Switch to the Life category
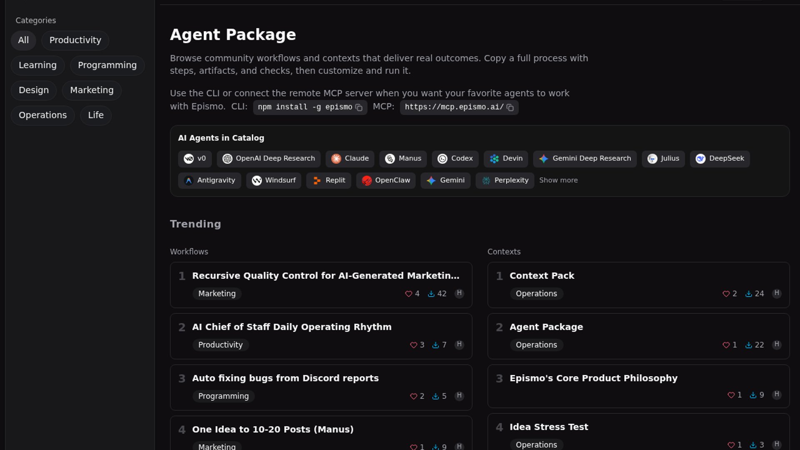This screenshot has height=450, width=800. point(95,115)
